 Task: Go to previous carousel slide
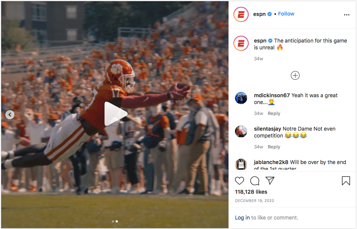tap(10, 115)
